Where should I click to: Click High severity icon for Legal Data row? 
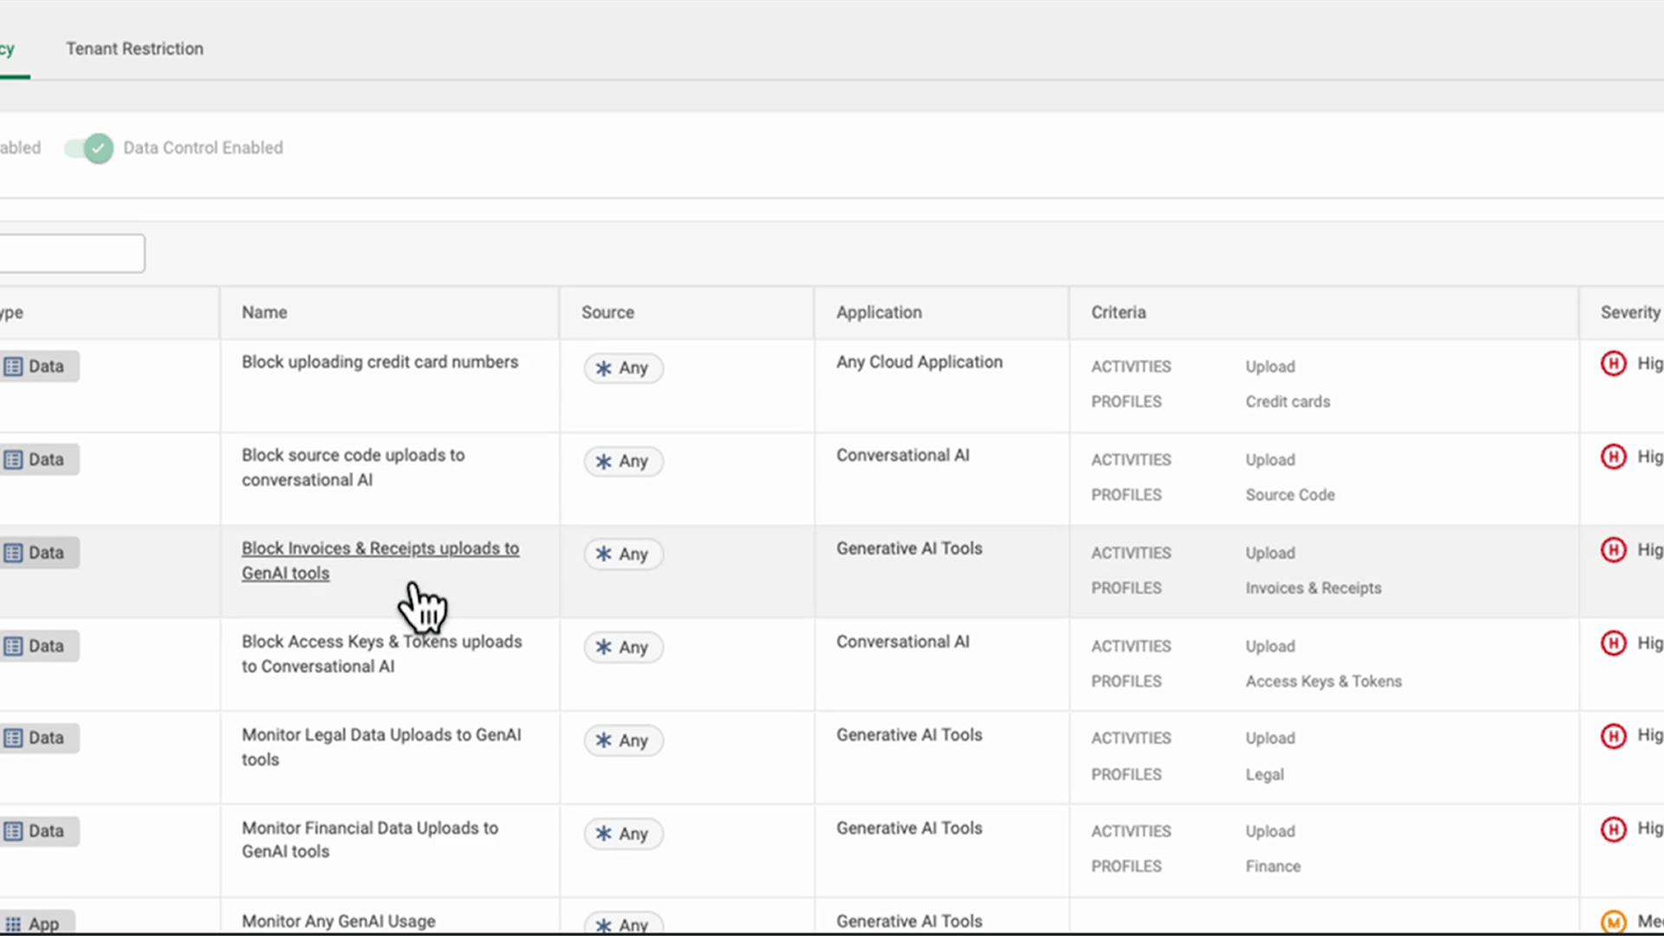1613,737
